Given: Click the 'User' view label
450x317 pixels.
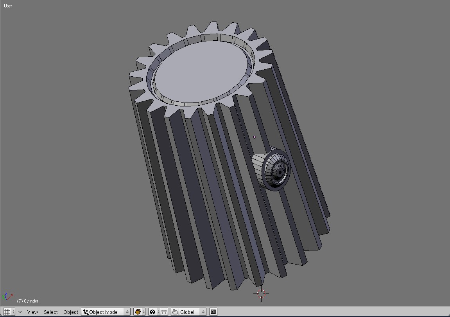Looking at the screenshot, I should (x=8, y=6).
